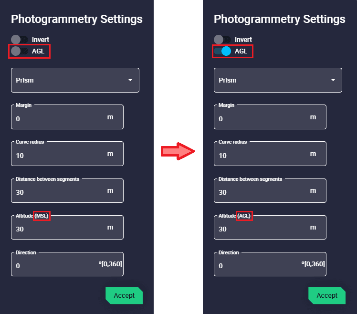The image size is (357, 314).
Task: Focus the Curve radius field in the left panel
Action: tap(60, 155)
